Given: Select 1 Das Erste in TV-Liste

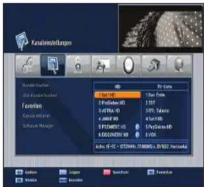Looking at the screenshot, I should (x=164, y=95).
